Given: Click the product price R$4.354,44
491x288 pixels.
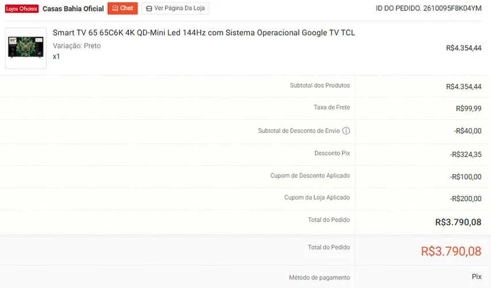Looking at the screenshot, I should [463, 48].
